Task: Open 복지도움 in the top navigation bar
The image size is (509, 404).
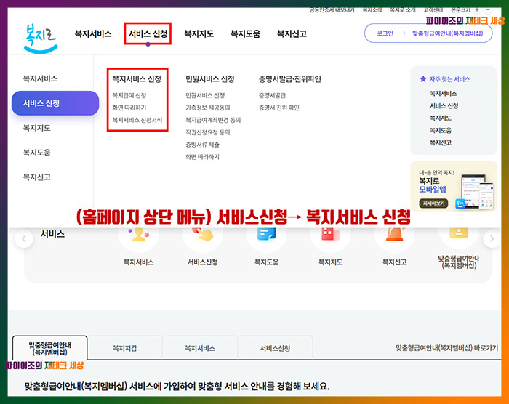Action: [x=246, y=33]
